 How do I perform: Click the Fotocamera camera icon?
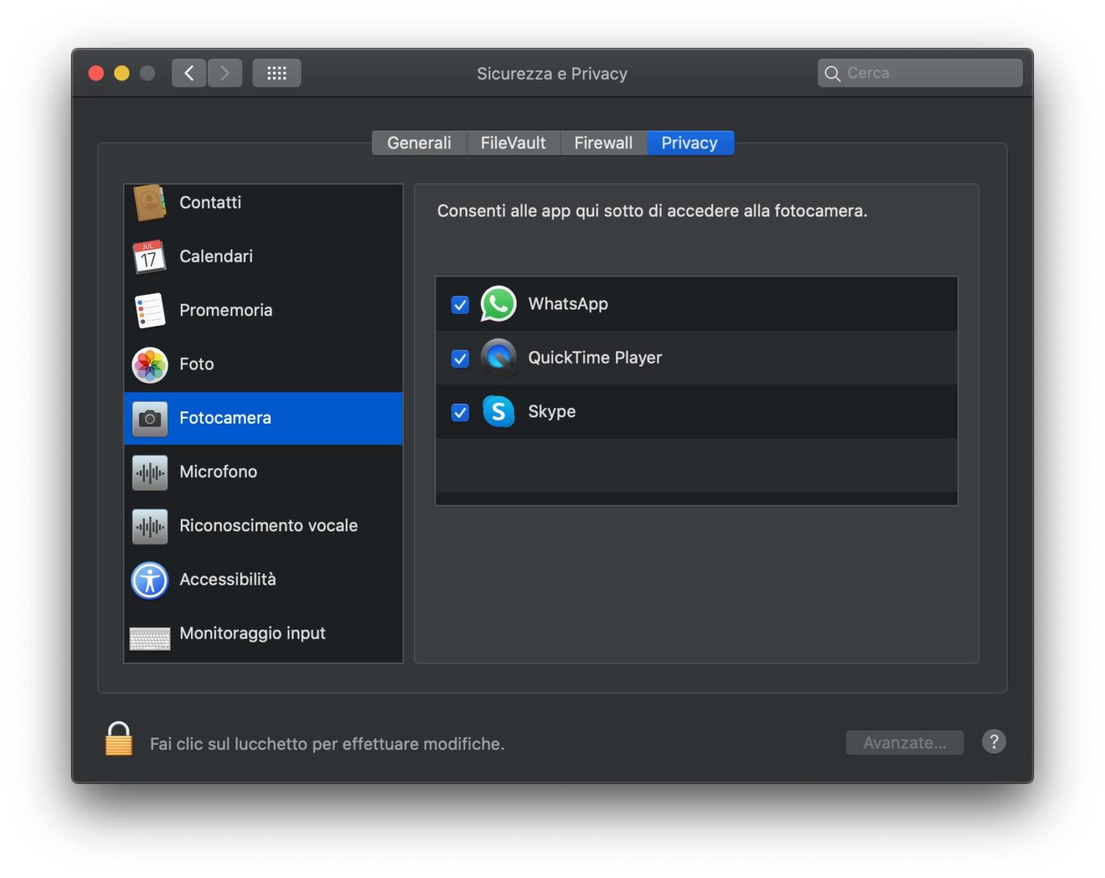[149, 418]
